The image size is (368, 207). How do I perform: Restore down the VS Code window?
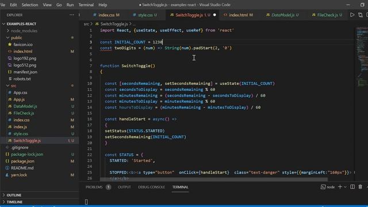point(362,5)
